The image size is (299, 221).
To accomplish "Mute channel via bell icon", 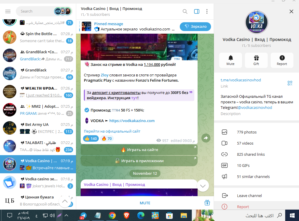I will [231, 60].
